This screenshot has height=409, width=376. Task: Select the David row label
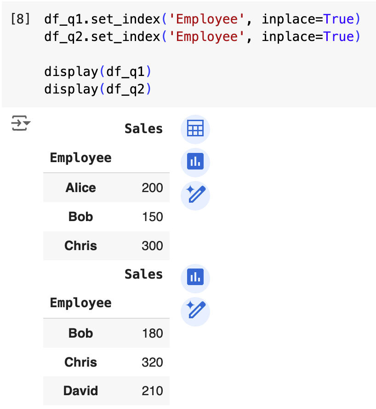(80, 391)
